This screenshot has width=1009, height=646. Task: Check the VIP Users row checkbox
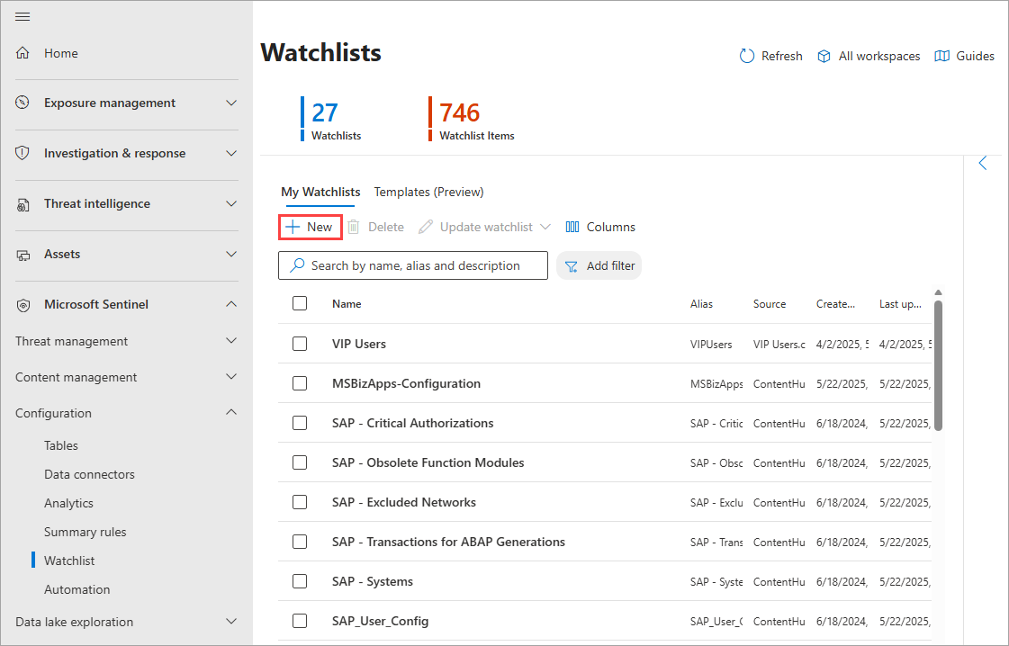click(300, 344)
